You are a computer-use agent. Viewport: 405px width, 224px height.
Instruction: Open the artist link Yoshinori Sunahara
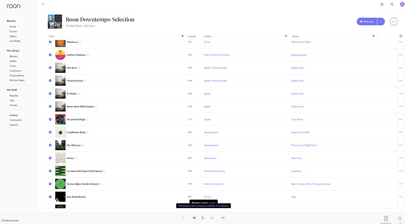click(214, 171)
